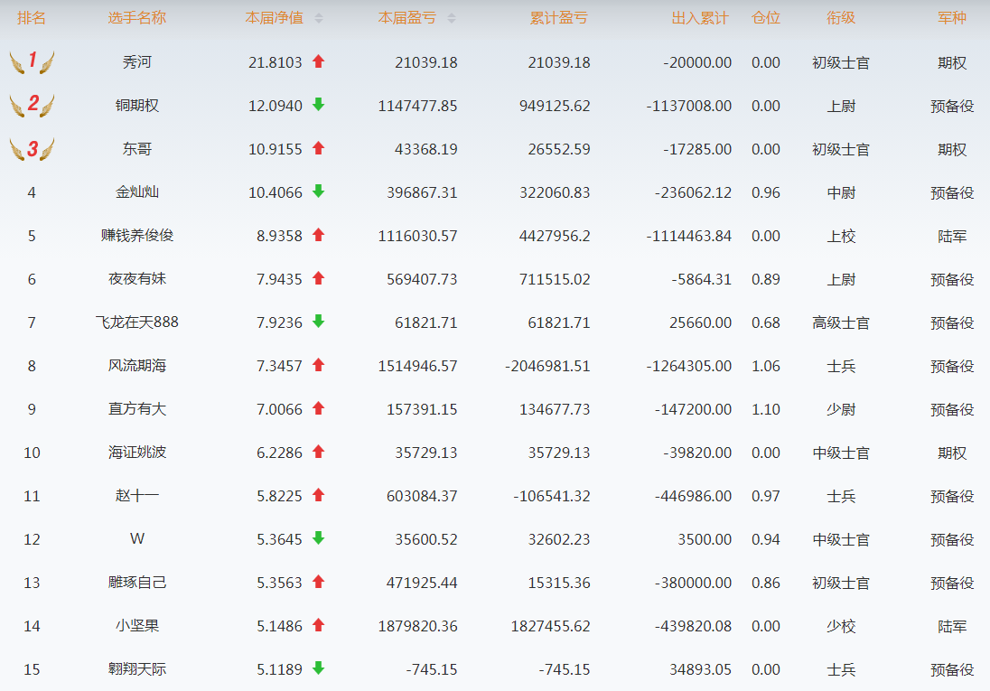Screen dimensions: 990x691
Task: Click the 衔级 column header
Action: [x=841, y=18]
